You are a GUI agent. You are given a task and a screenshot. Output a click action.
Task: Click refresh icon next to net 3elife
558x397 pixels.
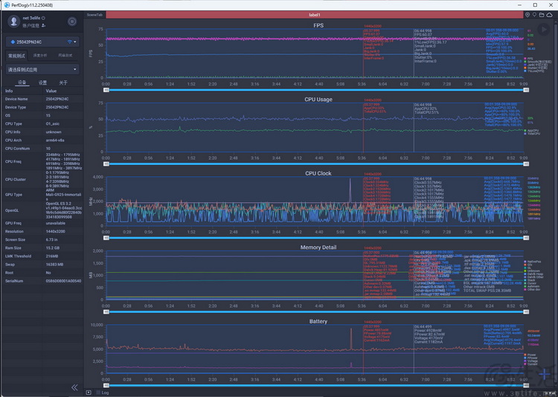tap(43, 18)
